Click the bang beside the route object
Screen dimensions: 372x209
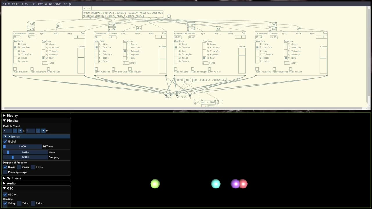click(x=169, y=16)
